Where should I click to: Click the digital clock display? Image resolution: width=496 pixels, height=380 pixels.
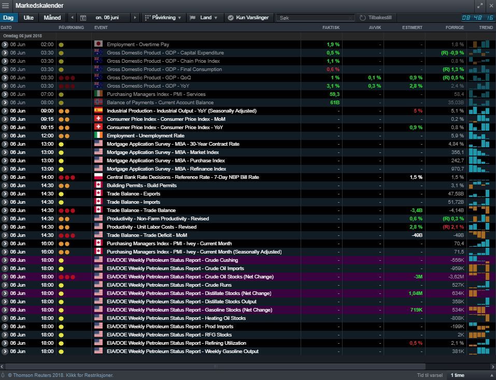pyautogui.click(x=478, y=18)
